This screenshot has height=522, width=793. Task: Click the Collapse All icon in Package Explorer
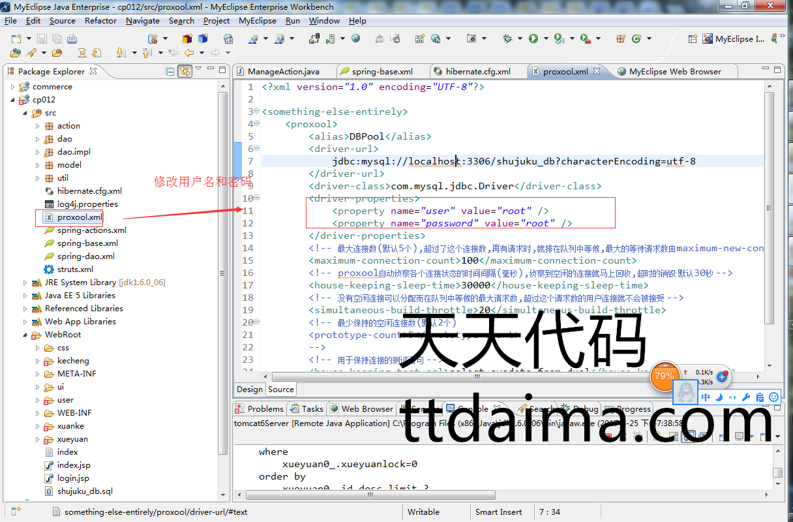click(170, 71)
